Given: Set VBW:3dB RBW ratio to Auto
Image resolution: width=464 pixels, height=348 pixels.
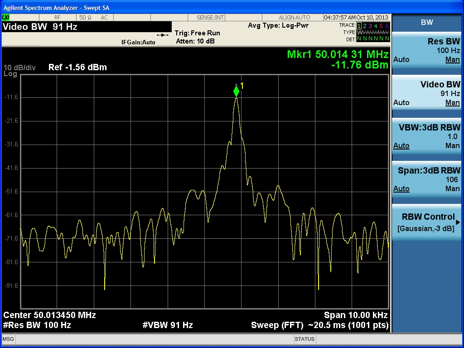Looking at the screenshot, I should (401, 145).
